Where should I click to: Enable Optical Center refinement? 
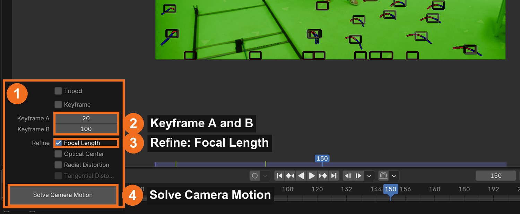pyautogui.click(x=58, y=154)
